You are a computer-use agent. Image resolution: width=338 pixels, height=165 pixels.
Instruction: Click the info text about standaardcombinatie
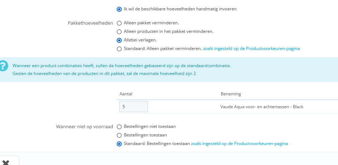[122, 66]
